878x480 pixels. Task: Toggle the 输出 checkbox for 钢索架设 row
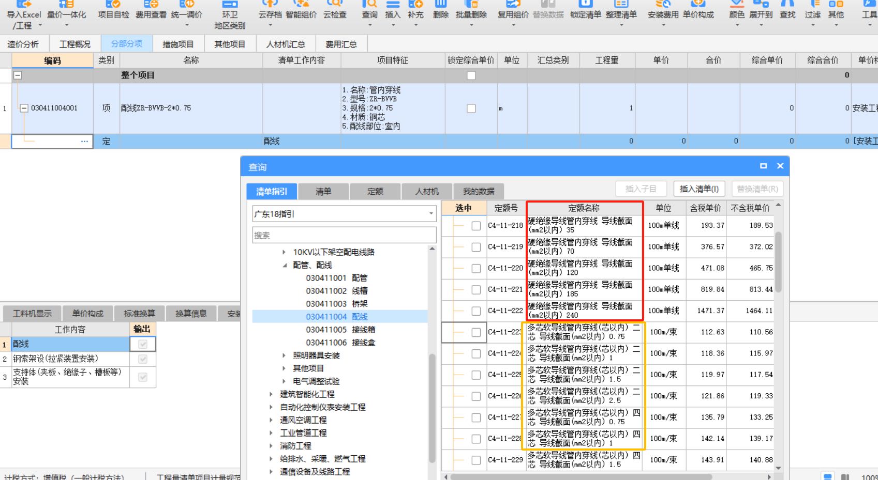point(143,359)
